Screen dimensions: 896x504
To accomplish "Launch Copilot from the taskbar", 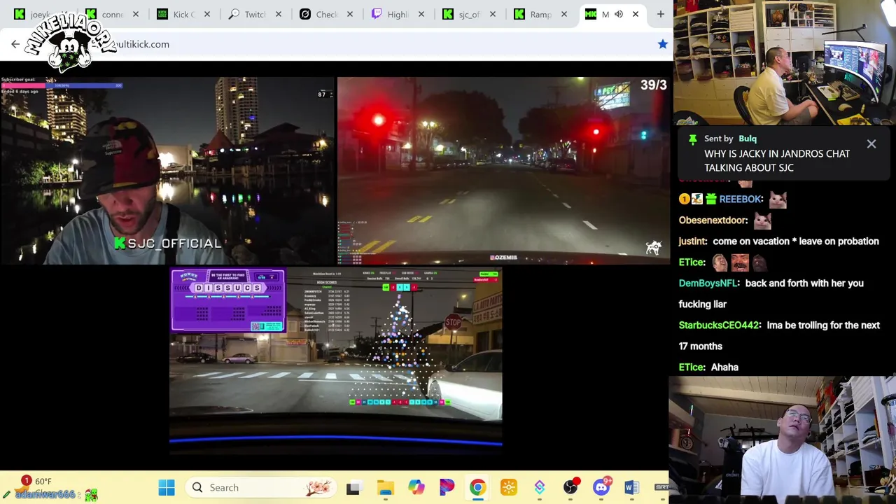I will (x=416, y=488).
